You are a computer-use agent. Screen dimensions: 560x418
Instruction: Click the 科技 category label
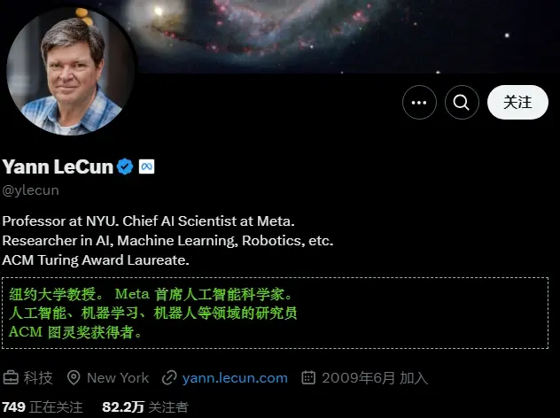coord(38,377)
